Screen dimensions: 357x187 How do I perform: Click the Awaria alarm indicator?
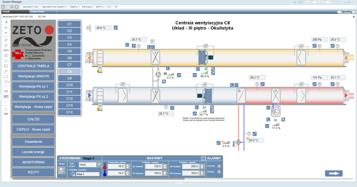tap(219, 172)
